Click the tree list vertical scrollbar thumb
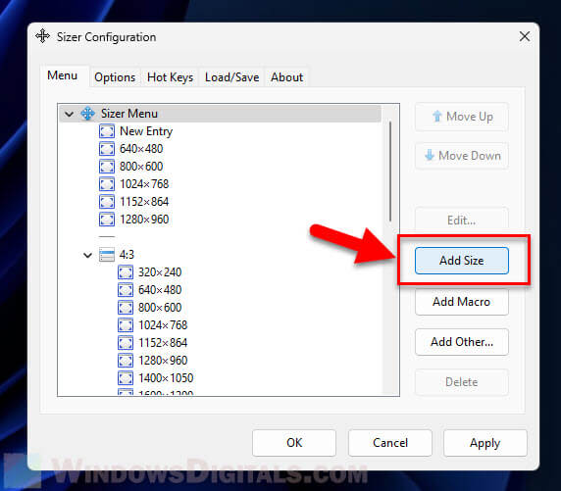The width and height of the screenshot is (561, 491). point(390,172)
